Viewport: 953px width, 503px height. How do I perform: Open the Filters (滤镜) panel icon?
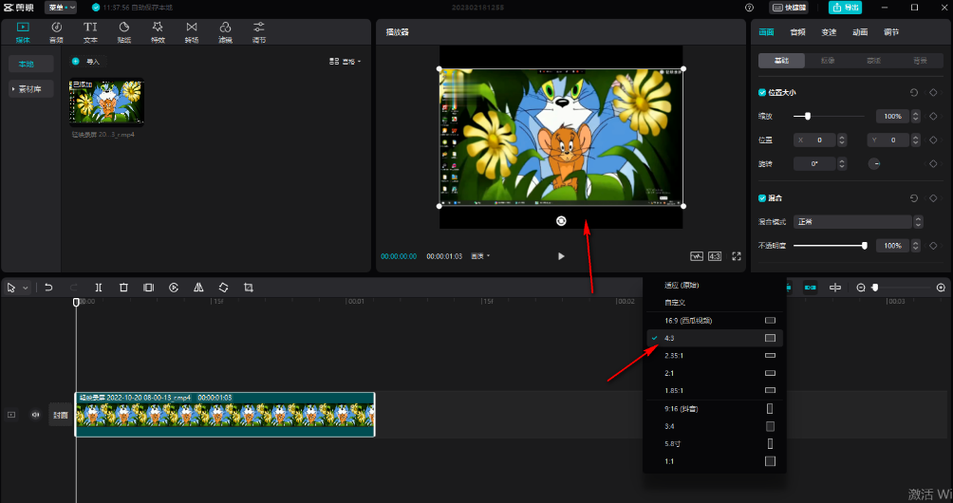point(225,31)
